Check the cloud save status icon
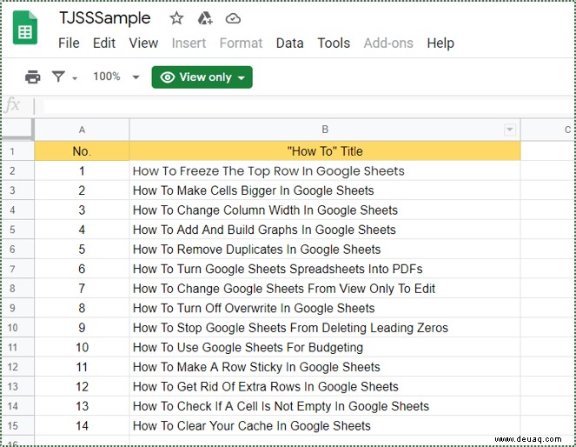This screenshot has height=447, width=576. pyautogui.click(x=233, y=18)
